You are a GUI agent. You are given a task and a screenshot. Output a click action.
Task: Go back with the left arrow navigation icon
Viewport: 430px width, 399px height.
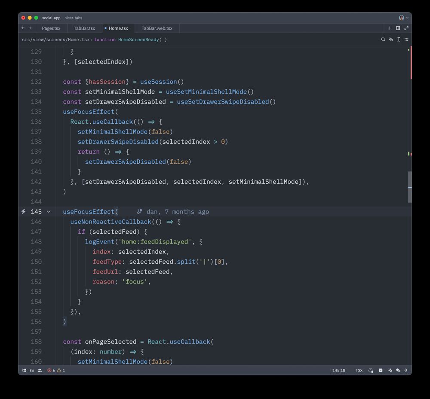coord(23,28)
